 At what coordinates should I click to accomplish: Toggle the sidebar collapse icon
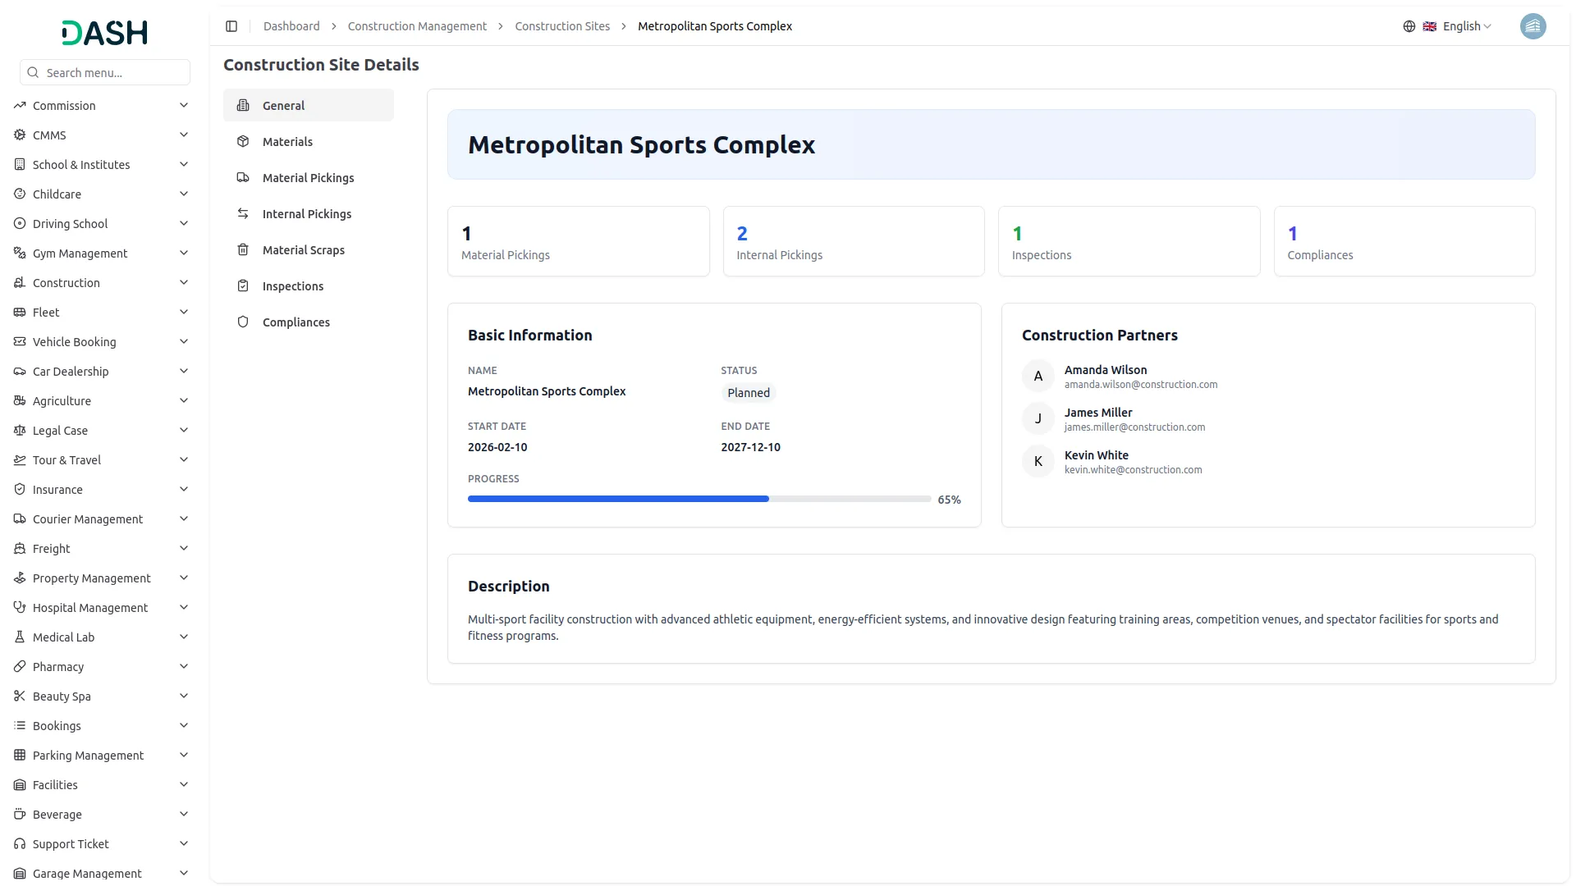tap(231, 26)
